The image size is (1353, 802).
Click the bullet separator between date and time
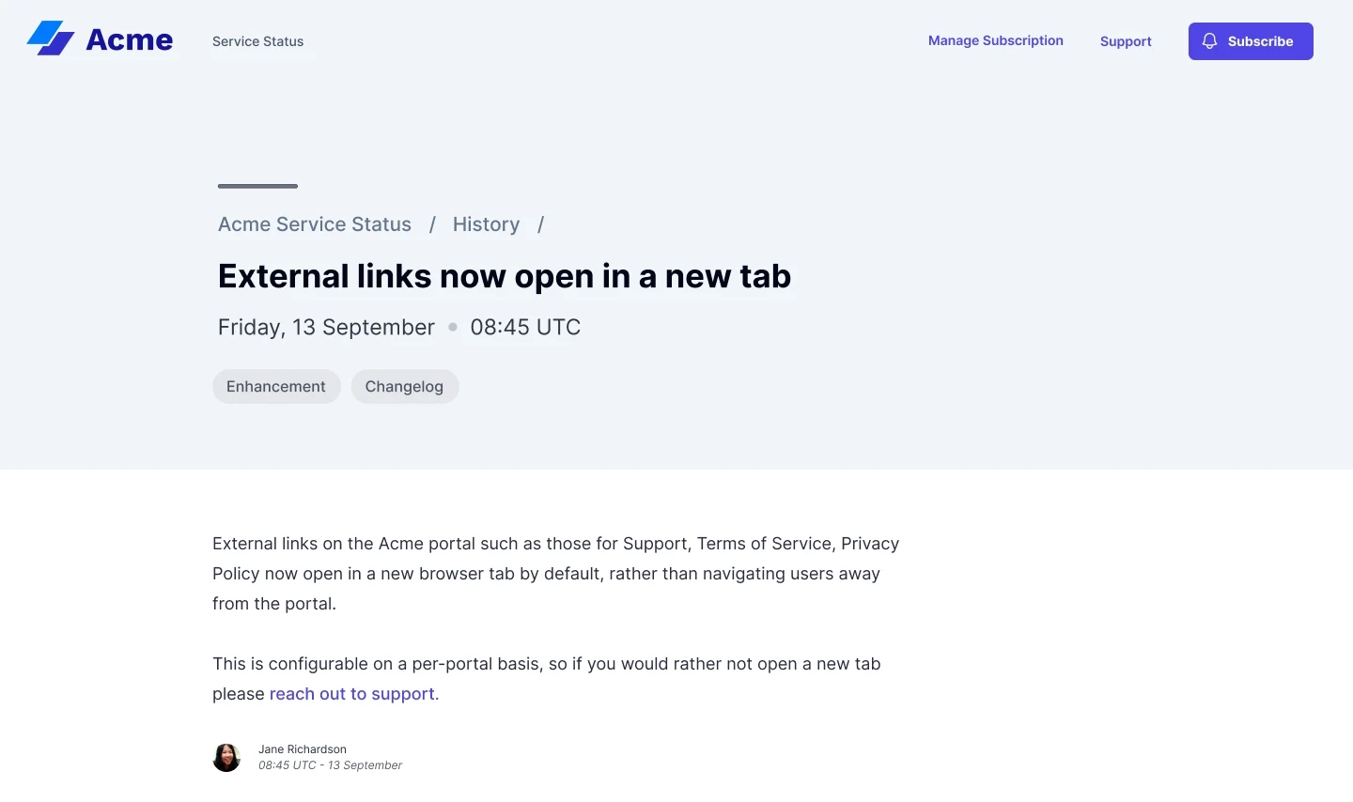[452, 327]
